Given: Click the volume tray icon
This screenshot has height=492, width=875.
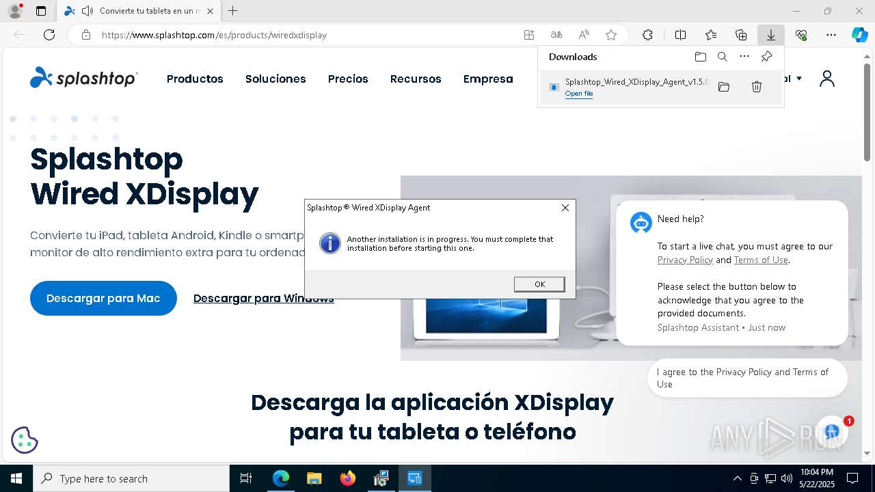Looking at the screenshot, I should [x=786, y=478].
